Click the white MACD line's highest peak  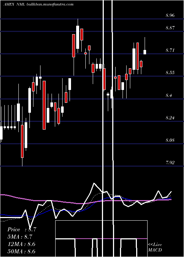coord(94,183)
